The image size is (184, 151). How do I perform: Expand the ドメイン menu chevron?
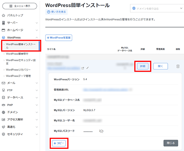[x=37, y=112]
